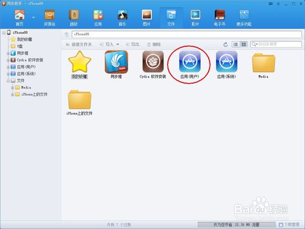
Task: Switch to the 图片 pictures tab
Action: [146, 18]
